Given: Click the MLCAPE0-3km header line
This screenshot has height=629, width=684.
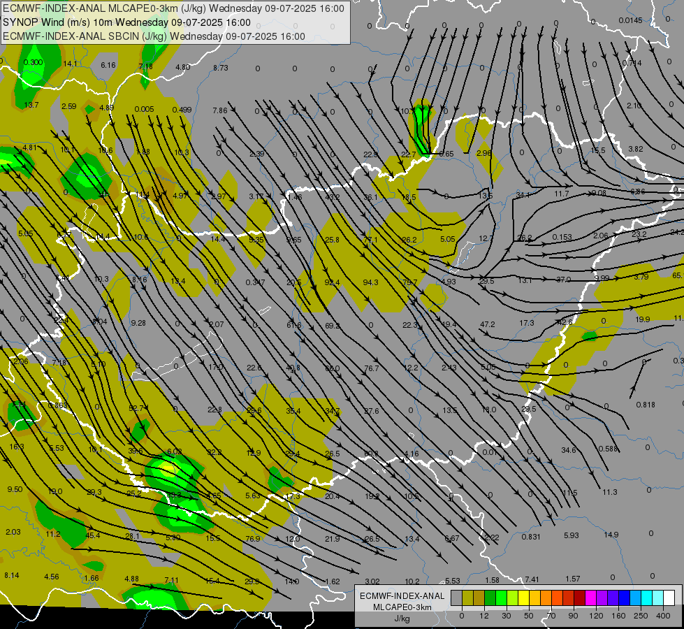Looking at the screenshot, I should [173, 8].
